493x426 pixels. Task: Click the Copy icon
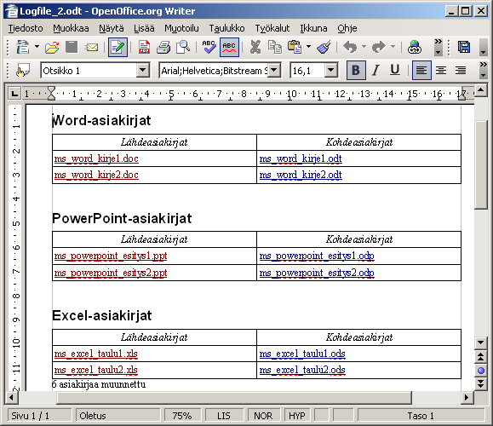(x=275, y=47)
